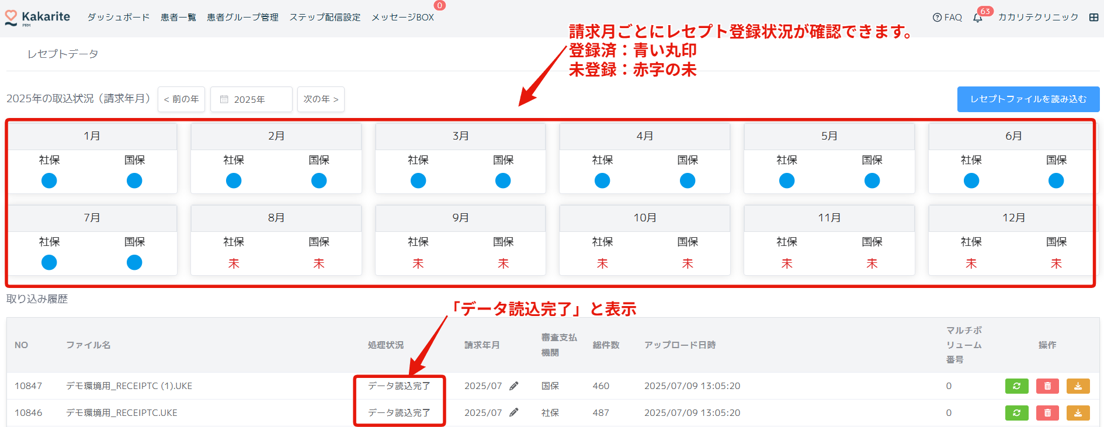Click upload time in row 10847
Image resolution: width=1104 pixels, height=427 pixels.
pyautogui.click(x=692, y=386)
